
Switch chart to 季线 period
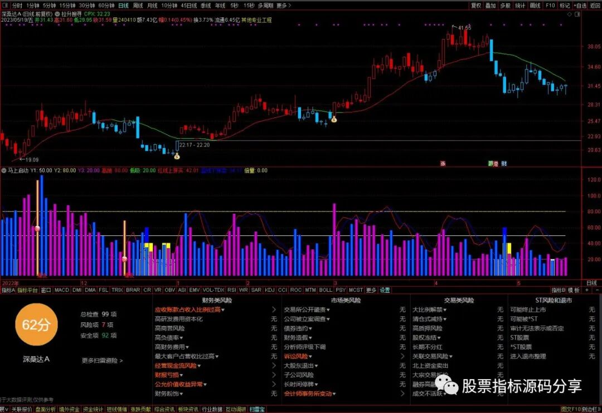205,6
